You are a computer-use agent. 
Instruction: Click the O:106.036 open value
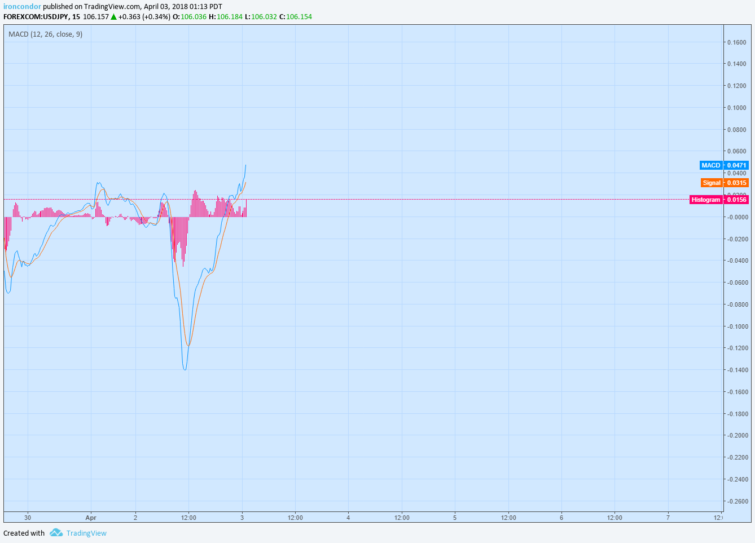[x=190, y=16]
